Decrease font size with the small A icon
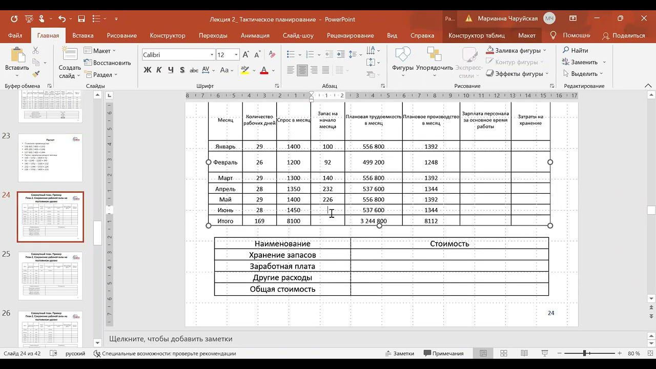Viewport: 656px width, 369px height. pyautogui.click(x=258, y=55)
